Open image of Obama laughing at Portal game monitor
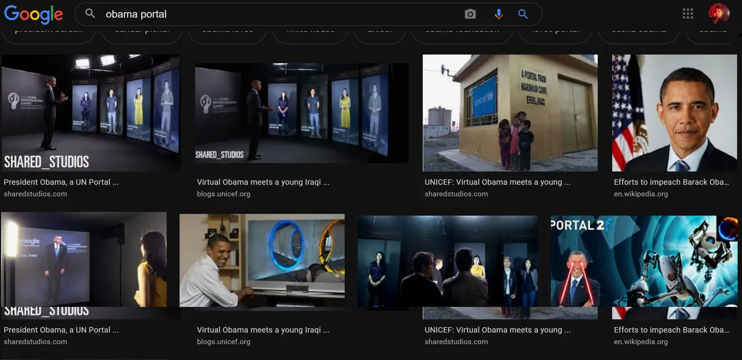 [x=262, y=260]
